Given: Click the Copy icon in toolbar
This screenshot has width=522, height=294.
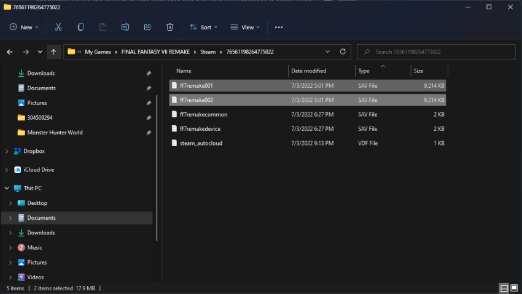Looking at the screenshot, I should click(80, 27).
